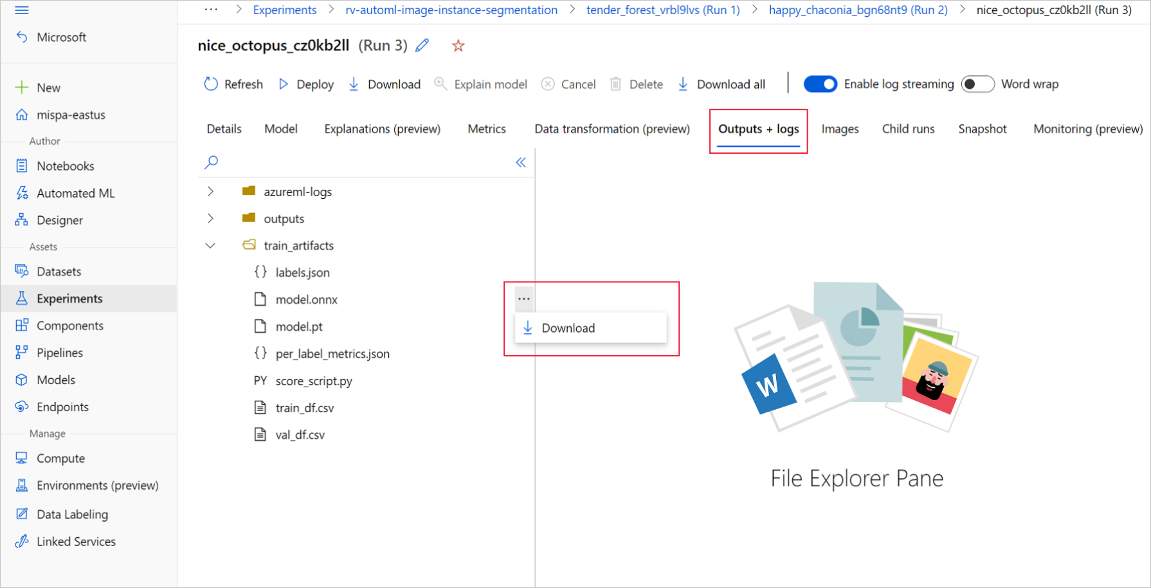Disable log streaming
This screenshot has width=1151, height=588.
pyautogui.click(x=820, y=84)
